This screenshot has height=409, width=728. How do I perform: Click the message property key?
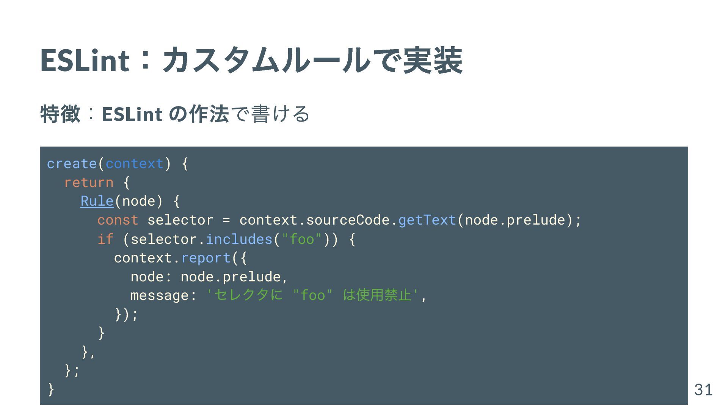tap(160, 295)
